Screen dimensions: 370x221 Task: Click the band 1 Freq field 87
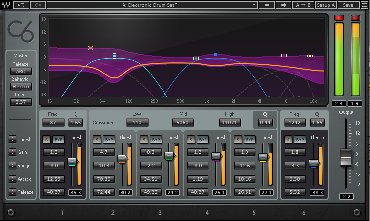[x=53, y=122]
